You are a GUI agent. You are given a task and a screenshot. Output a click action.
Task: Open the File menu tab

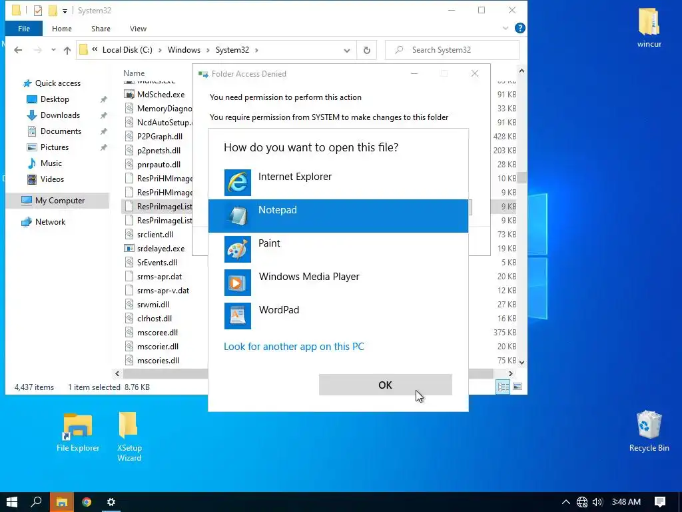24,29
